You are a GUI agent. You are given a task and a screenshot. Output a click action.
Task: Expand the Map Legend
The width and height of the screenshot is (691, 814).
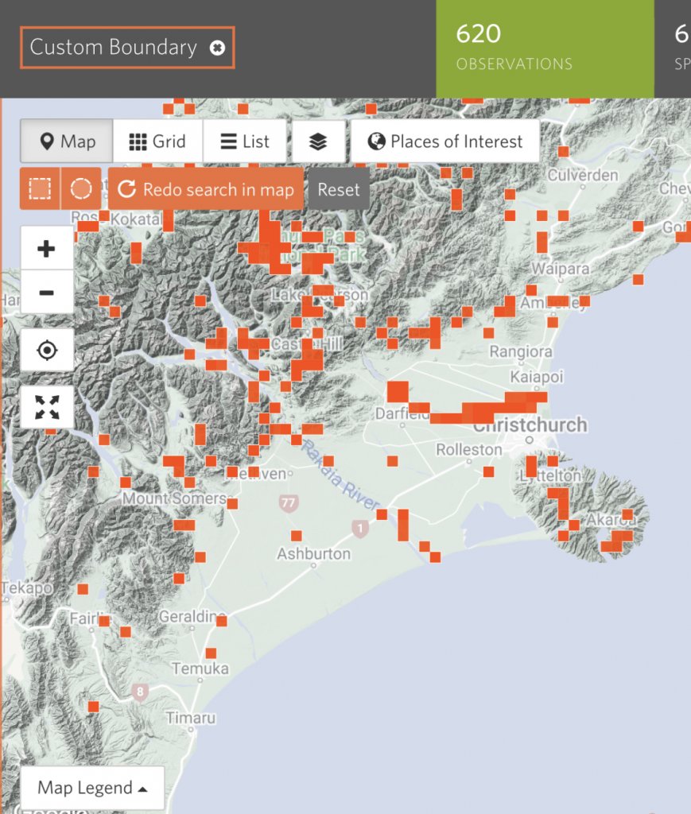click(x=92, y=788)
